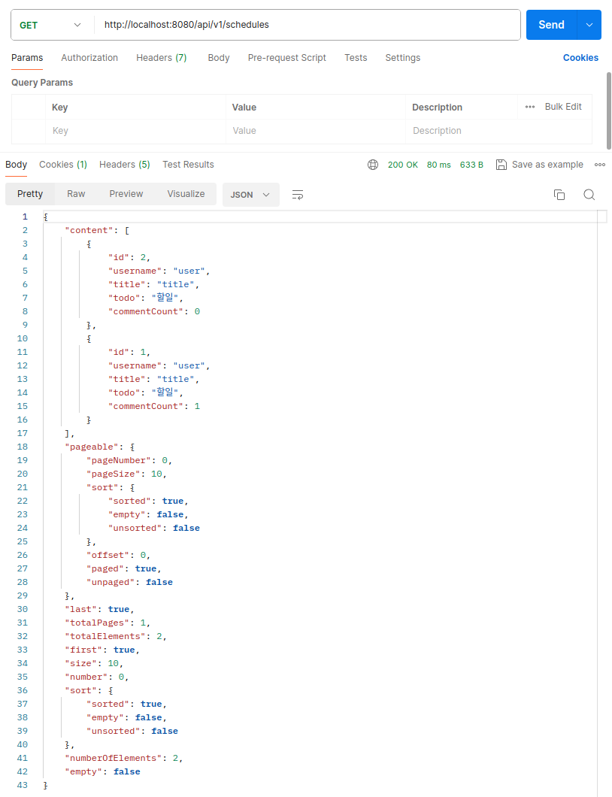This screenshot has height=797, width=612.
Task: Click the network globe icon
Action: tap(373, 165)
